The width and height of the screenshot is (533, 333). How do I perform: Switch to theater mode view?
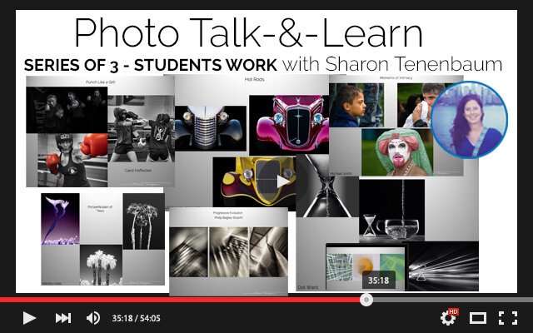478,318
